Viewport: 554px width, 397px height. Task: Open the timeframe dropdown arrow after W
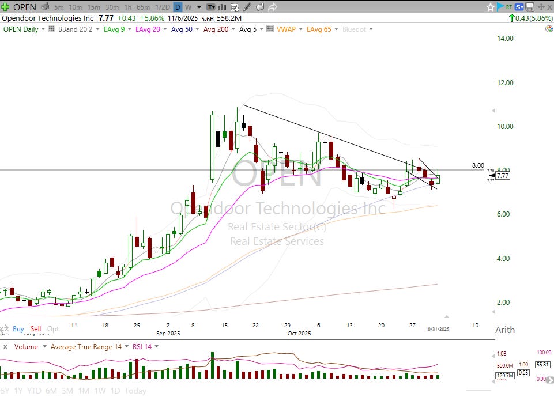pos(199,7)
